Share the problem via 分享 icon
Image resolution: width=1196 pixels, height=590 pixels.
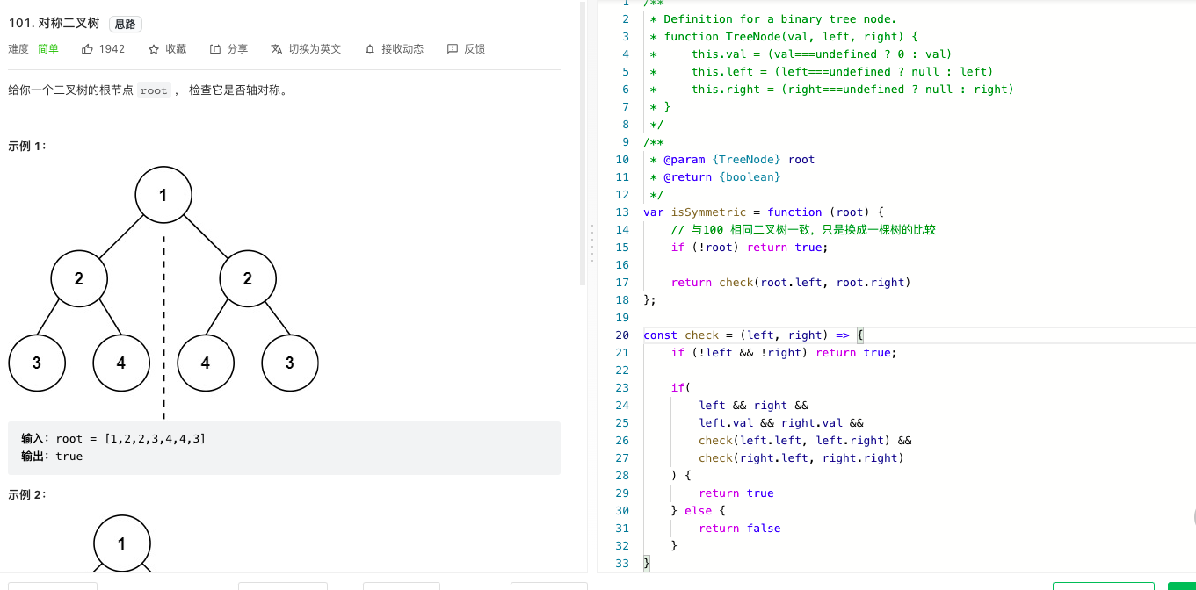215,49
